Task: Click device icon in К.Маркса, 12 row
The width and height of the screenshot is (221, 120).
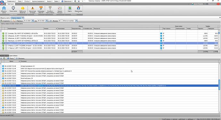Action: [6, 46]
